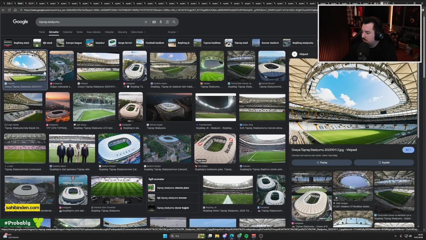Open the Vikipedi source icon in the preview
This screenshot has height=240, width=426.
295,54
